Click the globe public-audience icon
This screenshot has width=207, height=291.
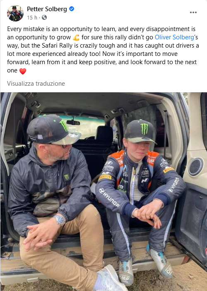click(x=44, y=17)
